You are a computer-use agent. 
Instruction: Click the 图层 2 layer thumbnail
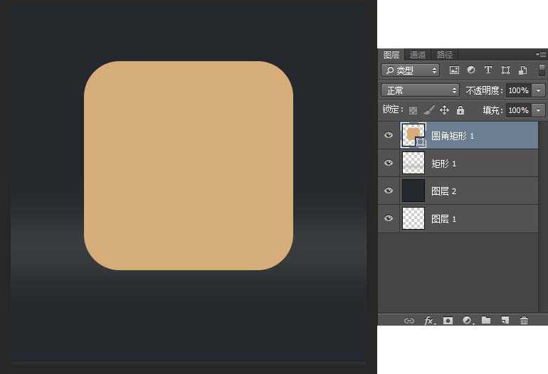(413, 191)
